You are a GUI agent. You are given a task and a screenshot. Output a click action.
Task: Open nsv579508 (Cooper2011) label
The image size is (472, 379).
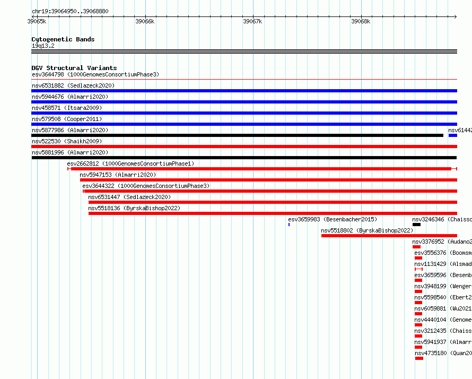67,119
